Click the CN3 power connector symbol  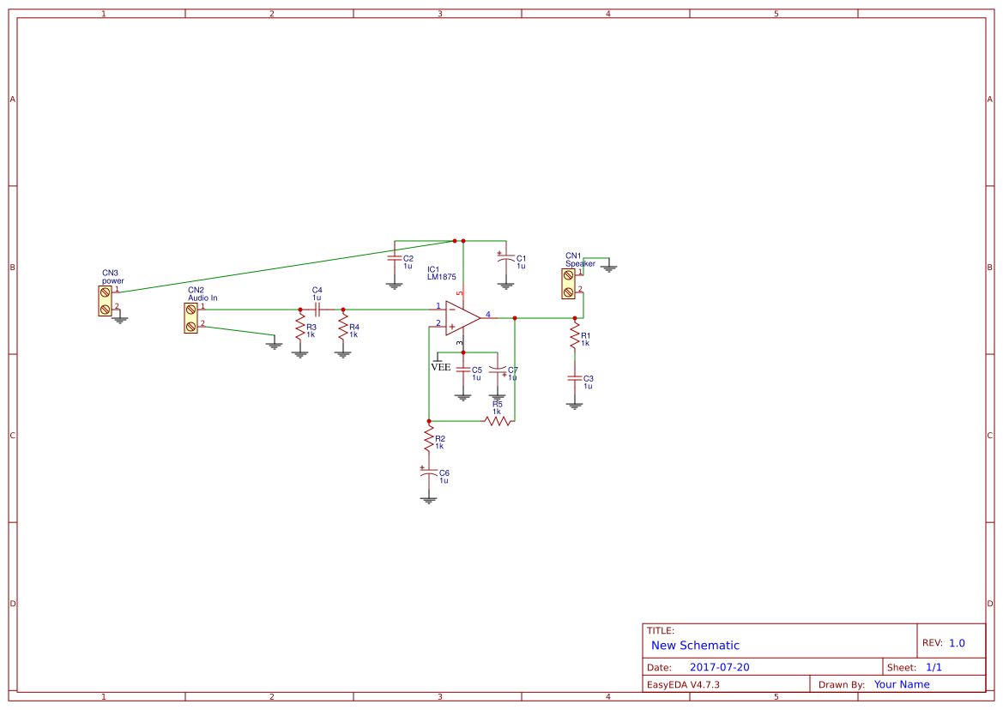pos(105,298)
